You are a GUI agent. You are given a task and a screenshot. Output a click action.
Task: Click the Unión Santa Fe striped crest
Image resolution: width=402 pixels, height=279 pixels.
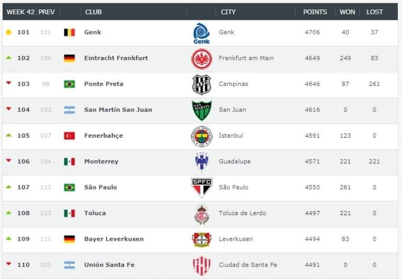tap(202, 265)
